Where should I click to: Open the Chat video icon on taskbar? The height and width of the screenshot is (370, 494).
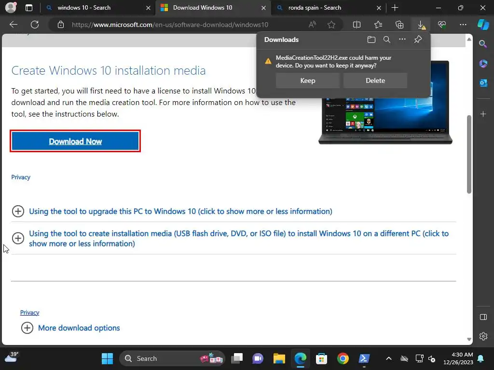[x=258, y=358]
